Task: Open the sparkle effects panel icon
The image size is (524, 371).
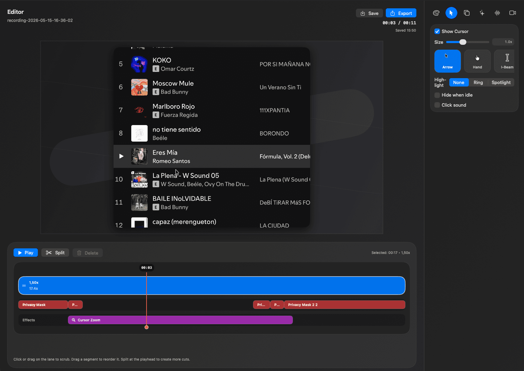Action: (x=482, y=13)
